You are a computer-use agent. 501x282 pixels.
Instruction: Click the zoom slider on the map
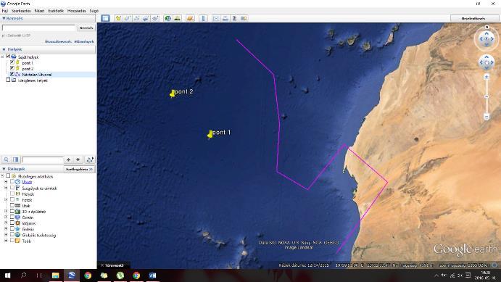[486, 96]
